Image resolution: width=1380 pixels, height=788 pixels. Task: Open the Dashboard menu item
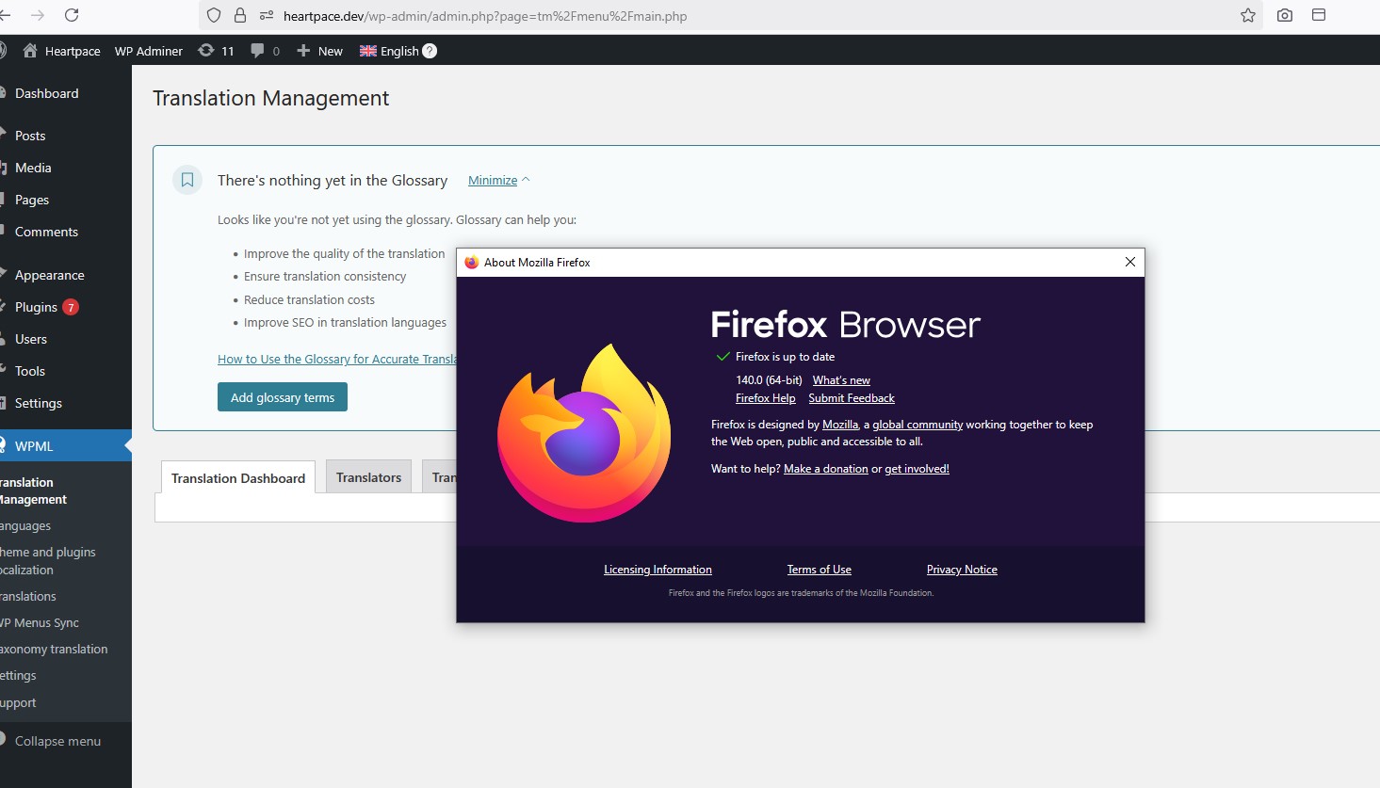pyautogui.click(x=47, y=93)
